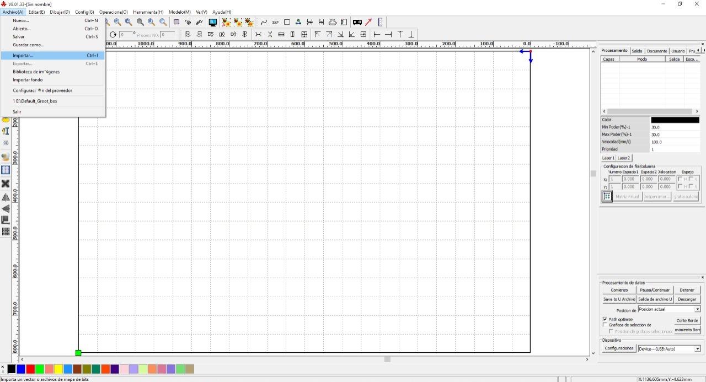This screenshot has height=382, width=706.
Task: Click the Configuraciones button
Action: (x=619, y=348)
